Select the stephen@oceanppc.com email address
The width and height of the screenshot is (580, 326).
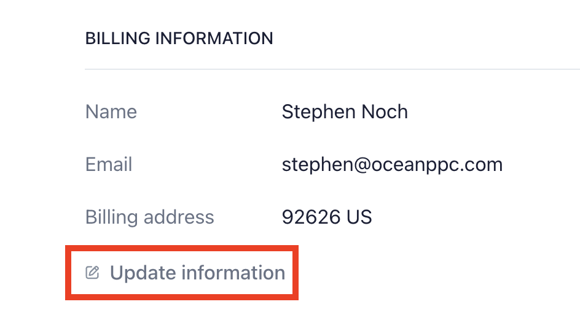[x=392, y=165]
